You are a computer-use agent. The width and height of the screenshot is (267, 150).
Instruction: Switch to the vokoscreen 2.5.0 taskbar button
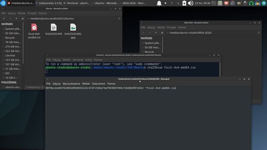pyautogui.click(x=49, y=3)
